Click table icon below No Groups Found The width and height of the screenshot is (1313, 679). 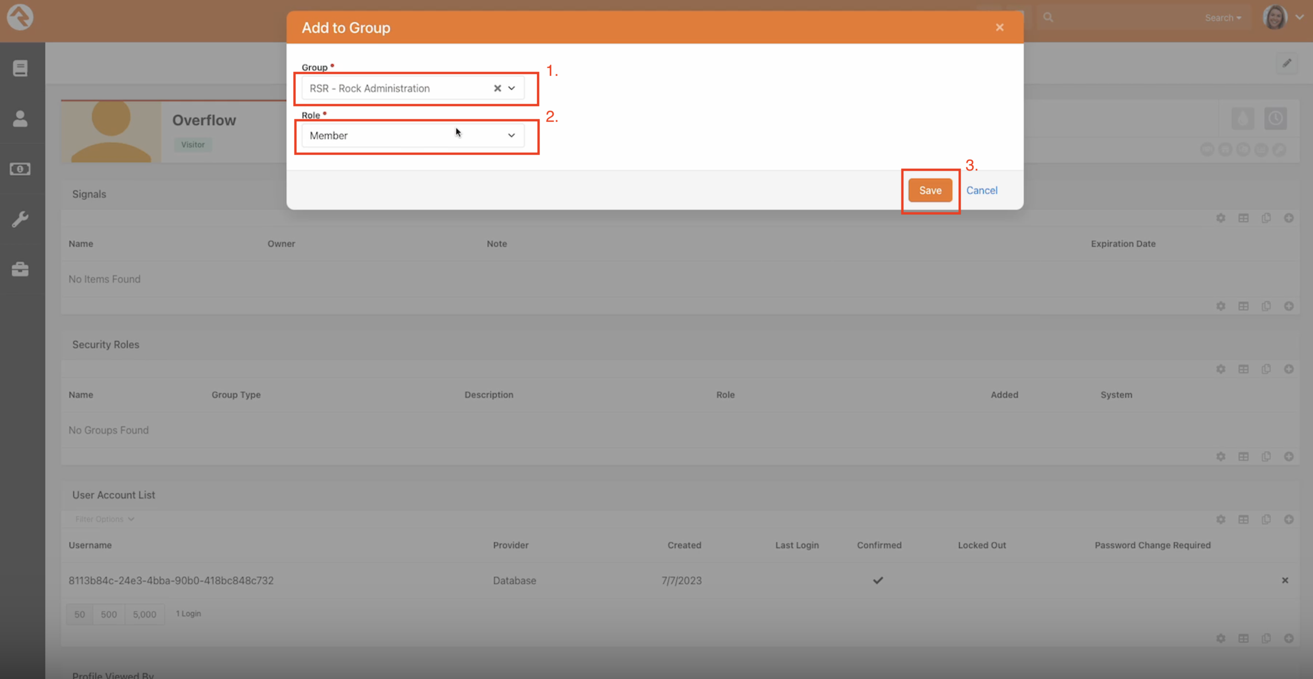1244,457
